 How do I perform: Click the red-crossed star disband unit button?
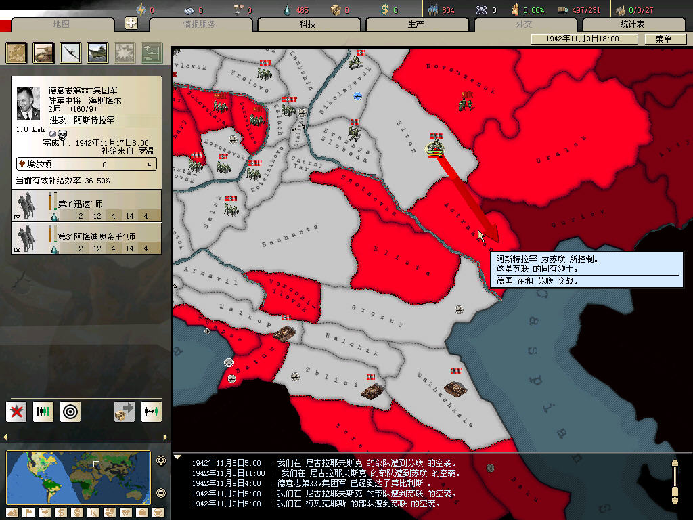click(x=16, y=411)
